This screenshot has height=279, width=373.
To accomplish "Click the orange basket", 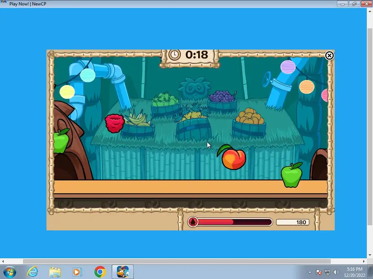I will [x=249, y=123].
